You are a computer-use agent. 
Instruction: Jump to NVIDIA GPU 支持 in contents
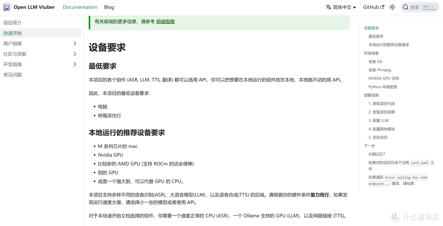point(384,78)
